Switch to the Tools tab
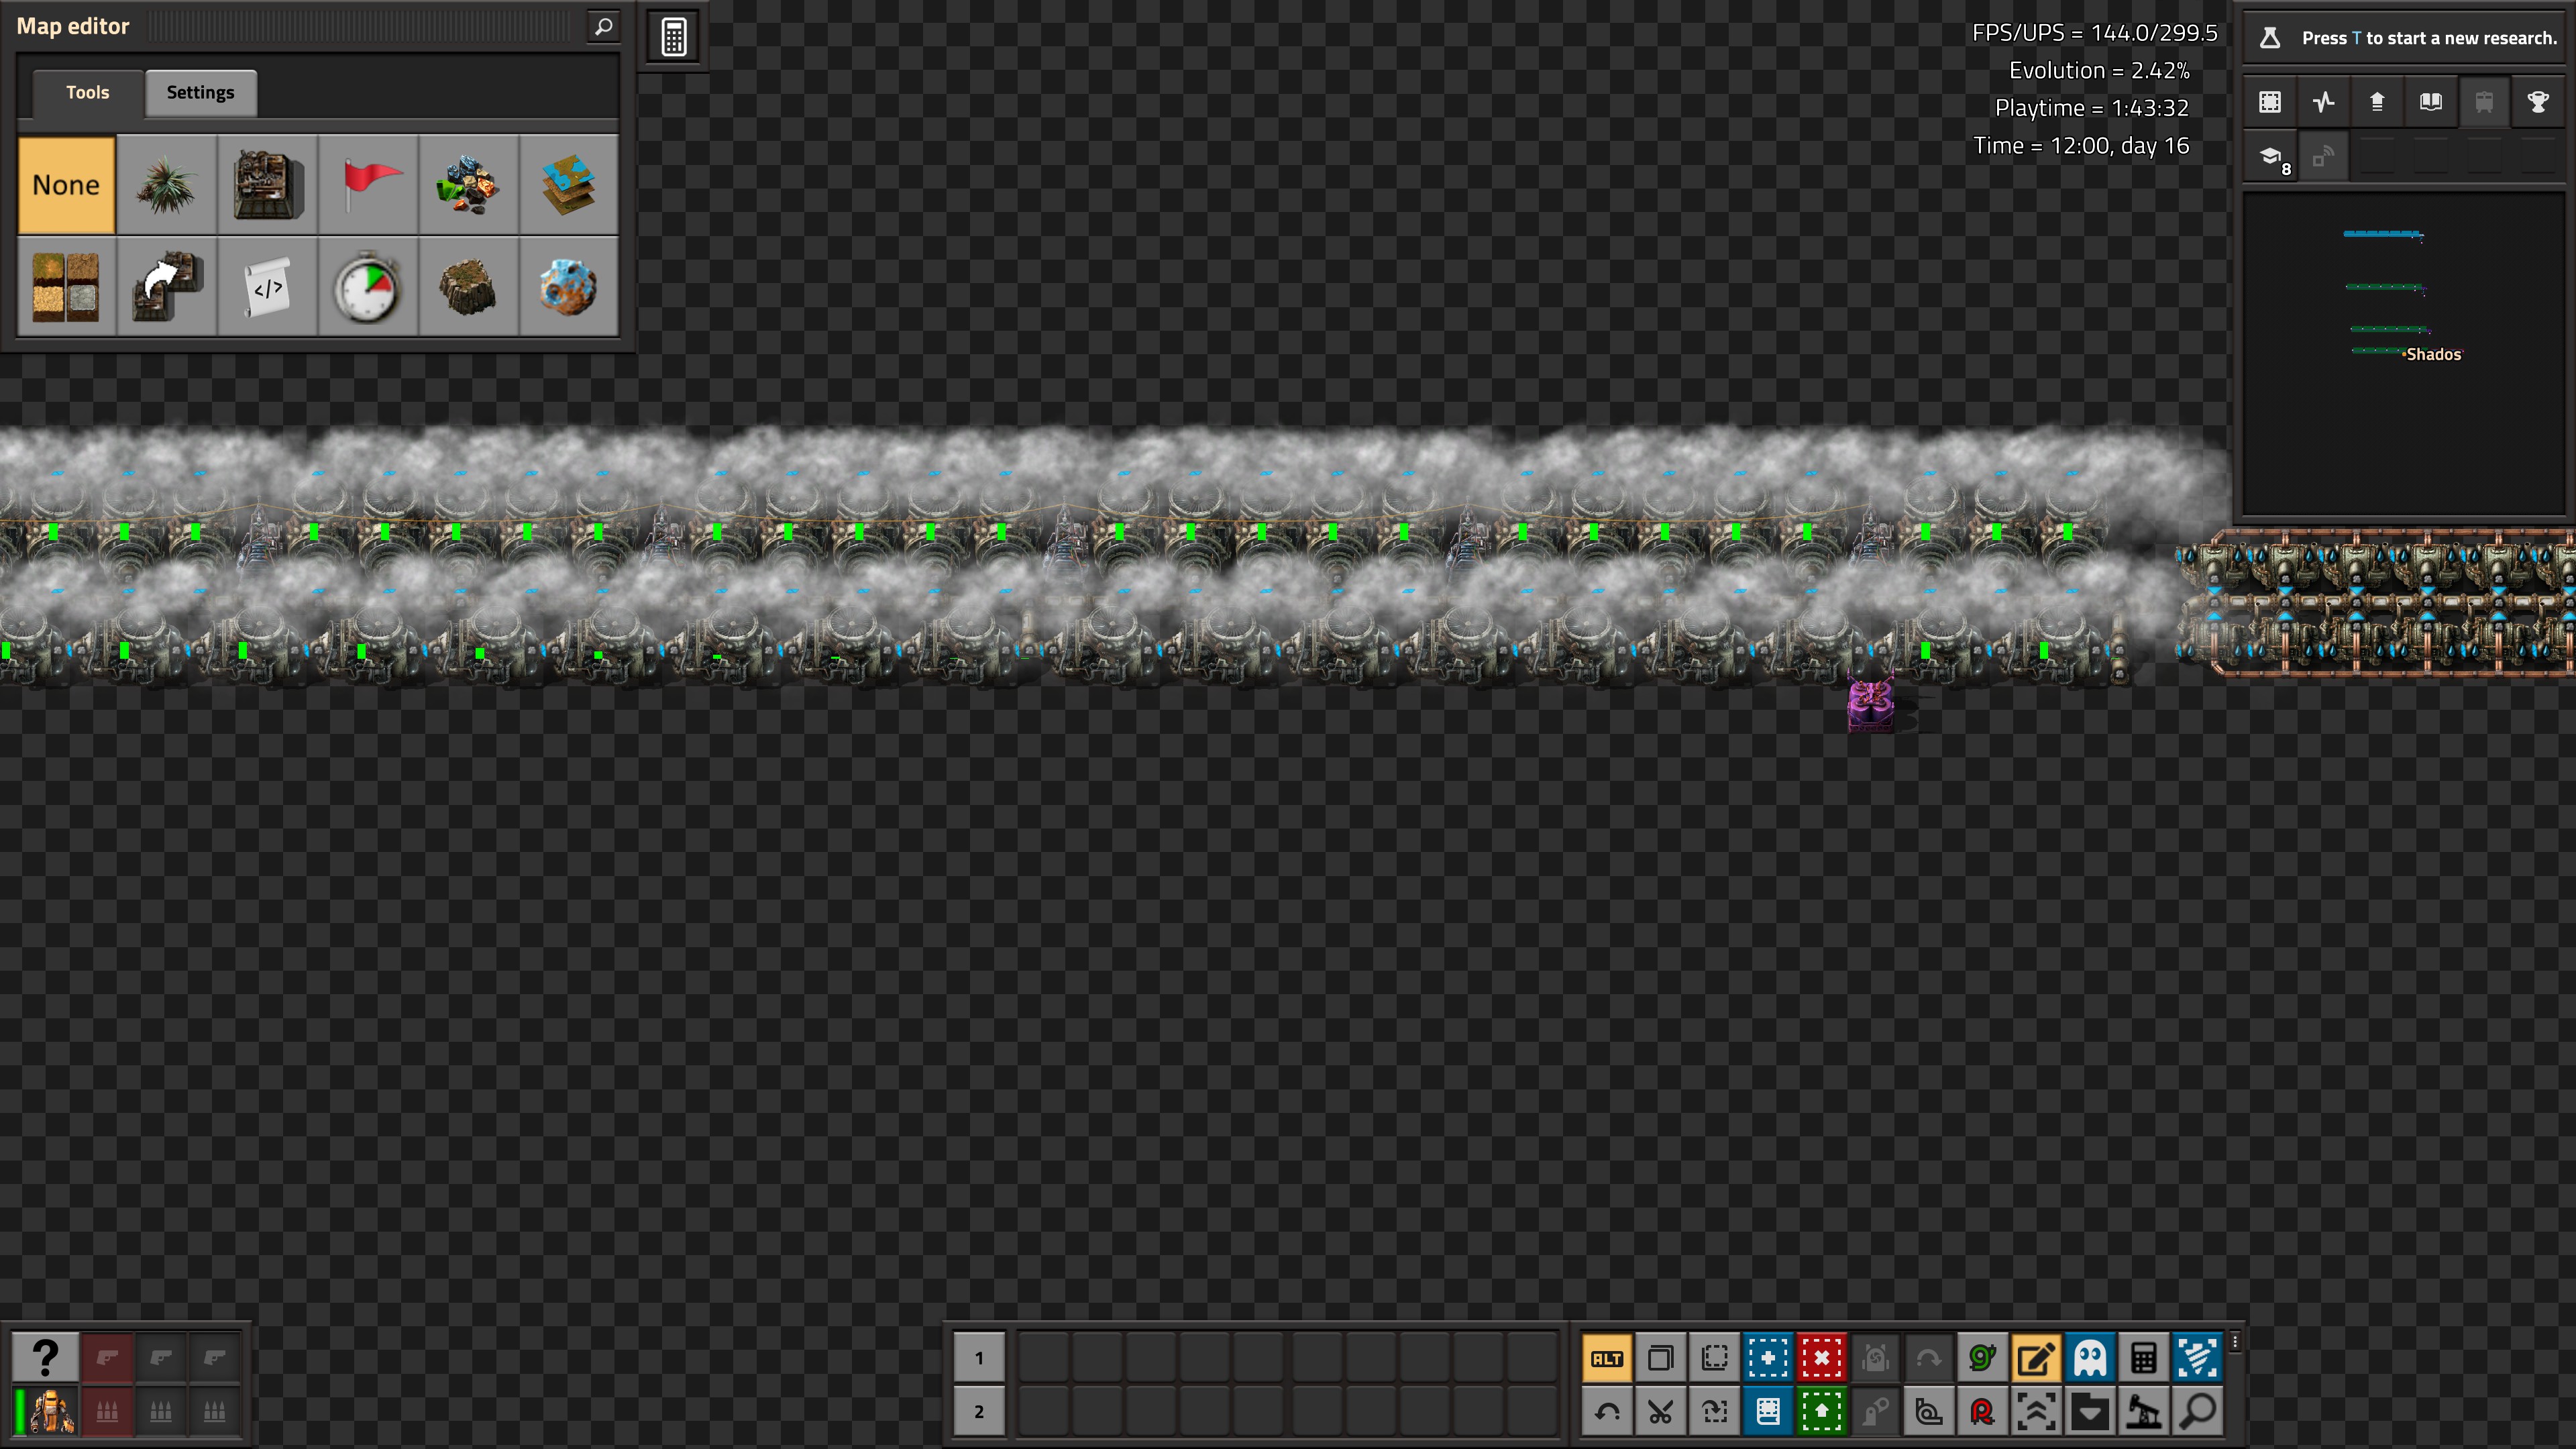Viewport: 2576px width, 1449px height. (x=87, y=92)
